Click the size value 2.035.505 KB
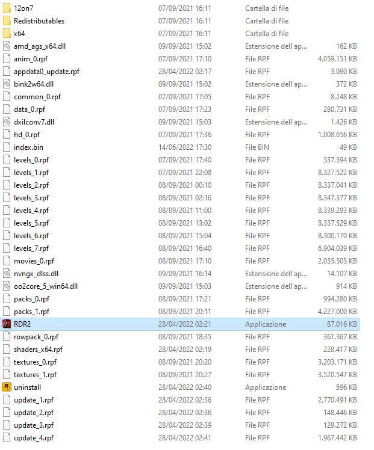This screenshot has height=450, width=374. pyautogui.click(x=337, y=260)
